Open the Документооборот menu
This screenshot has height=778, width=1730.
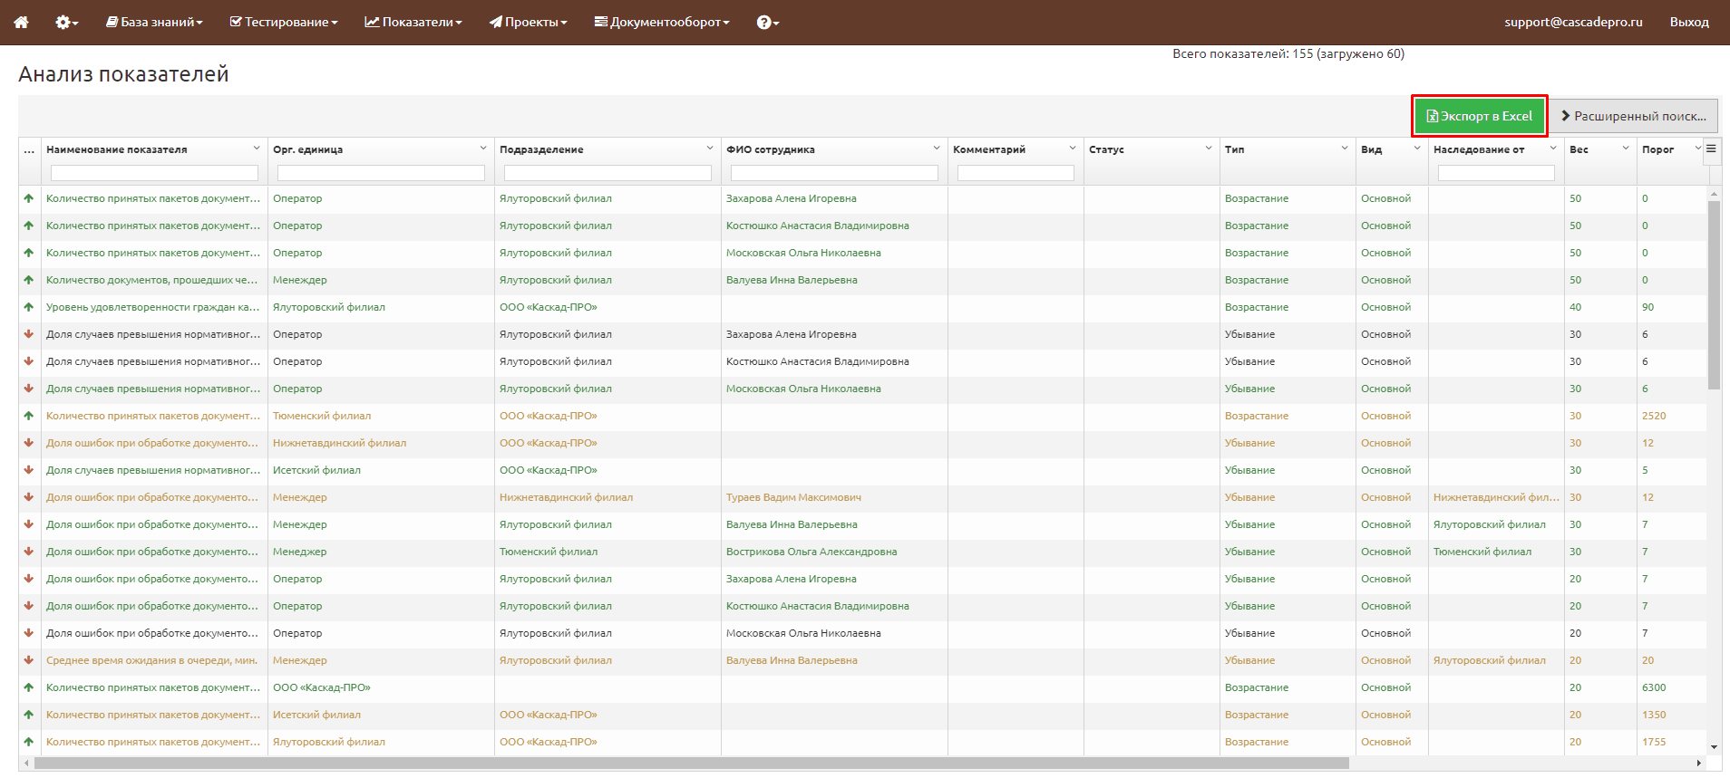pos(662,22)
